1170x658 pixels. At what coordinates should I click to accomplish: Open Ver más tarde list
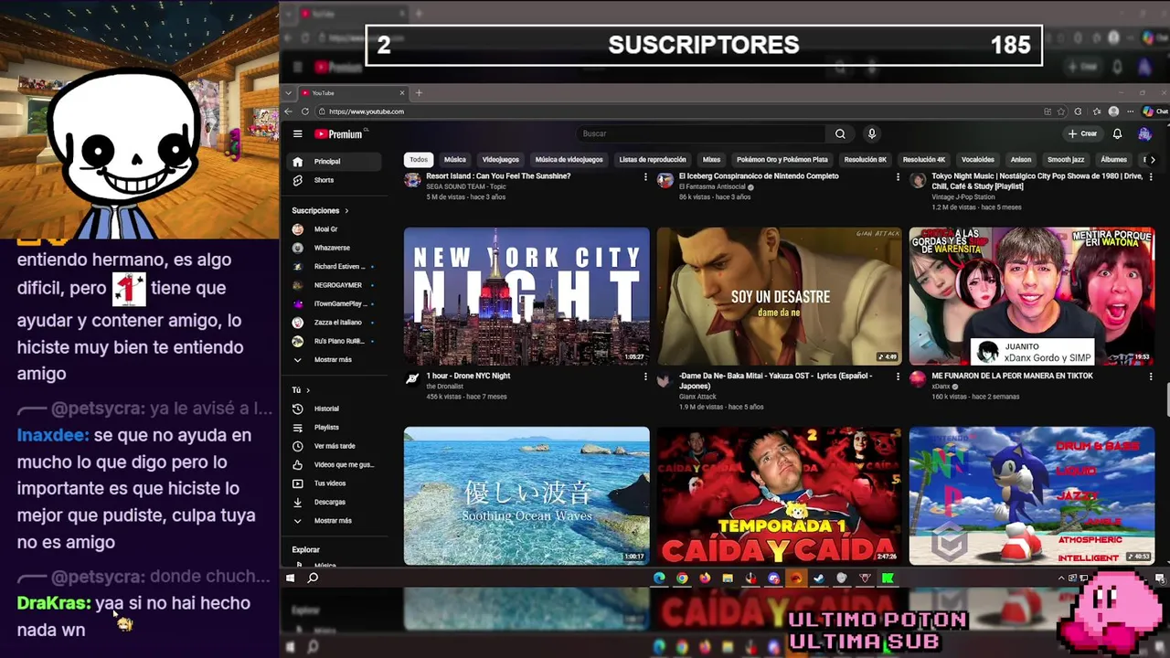334,446
